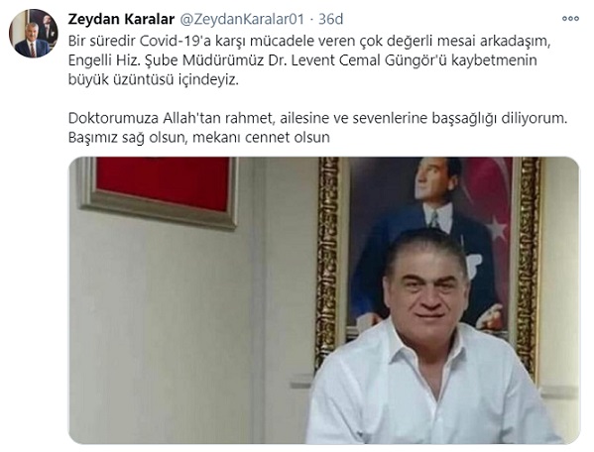Image resolution: width=594 pixels, height=452 pixels.
Task: Click the line büyük üzüntüsü içindeyiz
Action: (x=154, y=79)
